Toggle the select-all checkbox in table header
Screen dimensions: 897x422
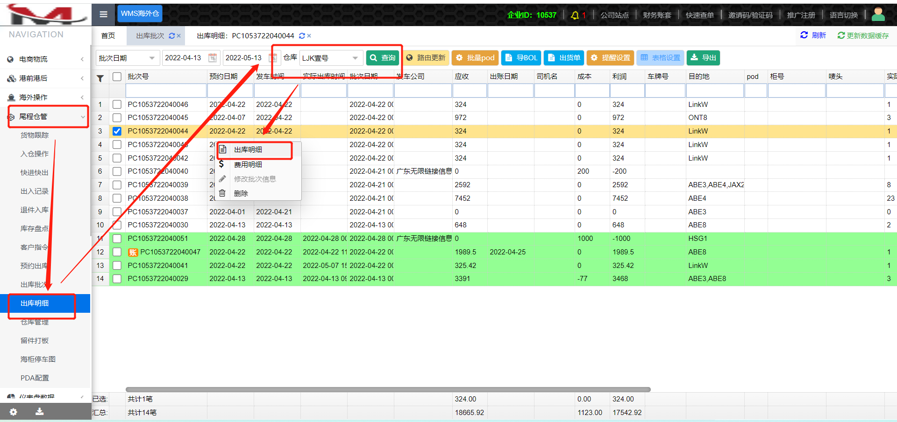(117, 77)
